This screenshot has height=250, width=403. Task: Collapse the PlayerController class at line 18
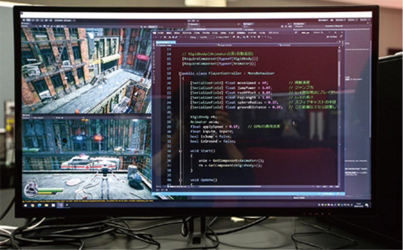point(180,73)
